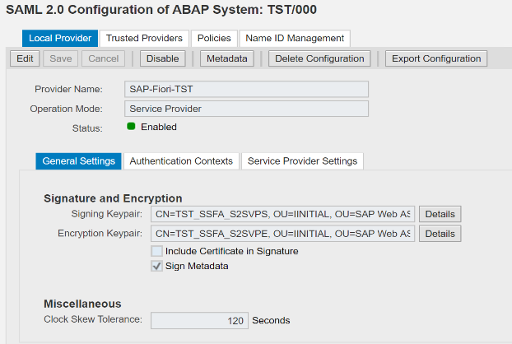512x344 pixels.
Task: Click Delete Configuration button
Action: click(319, 58)
